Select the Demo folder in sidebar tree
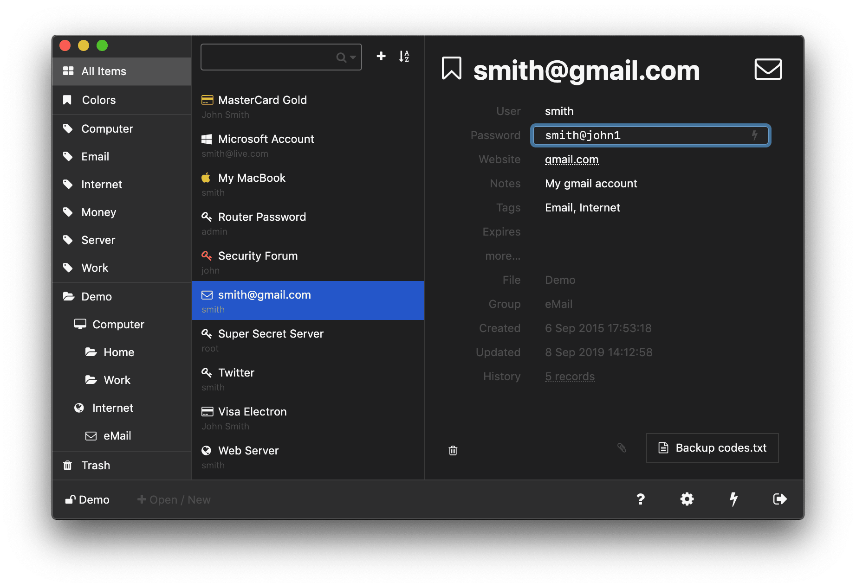Image resolution: width=856 pixels, height=588 pixels. coord(122,297)
